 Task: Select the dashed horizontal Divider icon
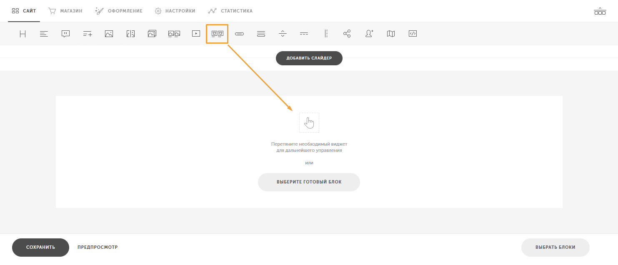(x=304, y=34)
